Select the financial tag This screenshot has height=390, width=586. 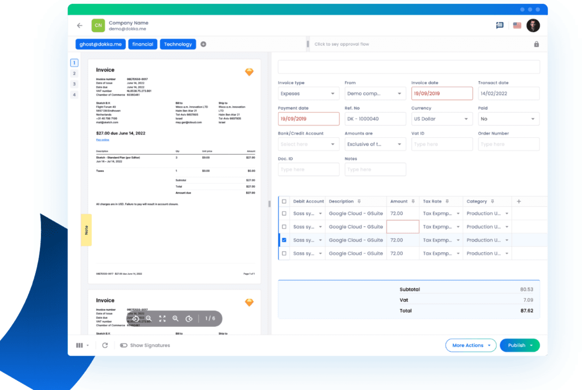(143, 44)
